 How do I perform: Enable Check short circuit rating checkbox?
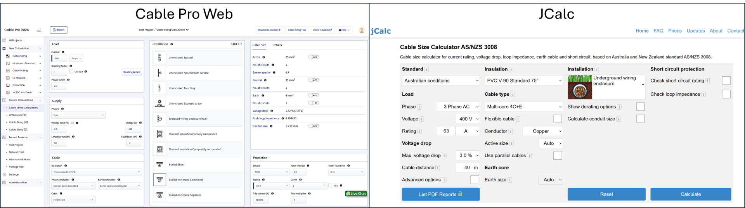point(726,81)
